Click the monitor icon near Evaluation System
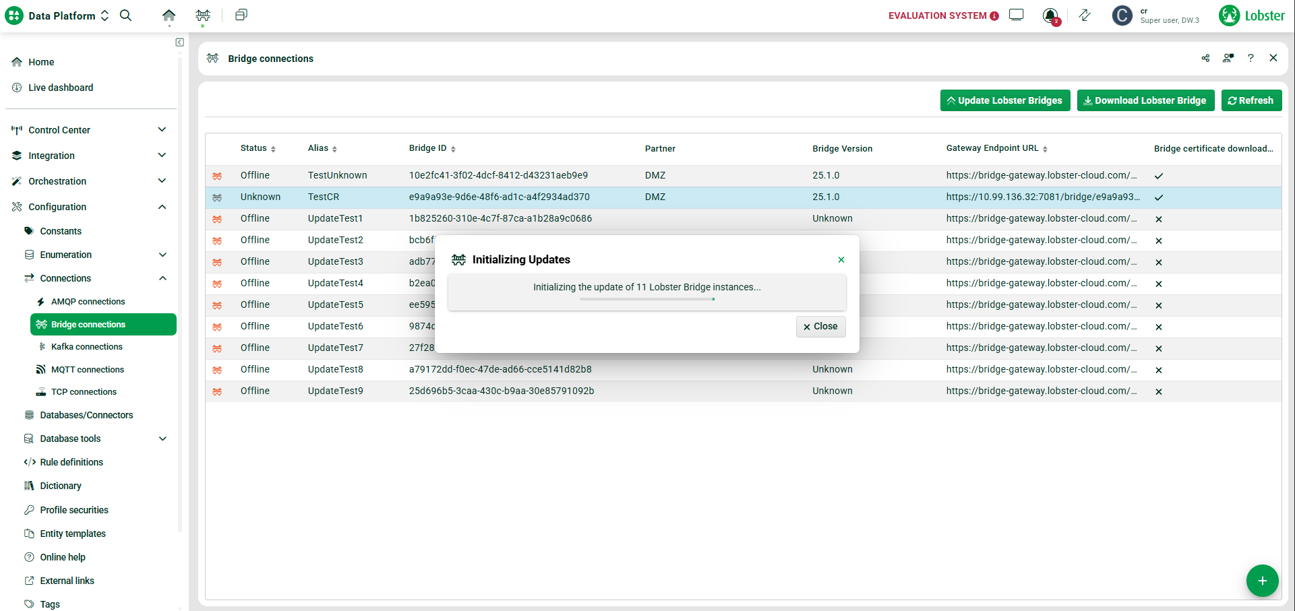Image resolution: width=1295 pixels, height=611 pixels. [x=1016, y=15]
